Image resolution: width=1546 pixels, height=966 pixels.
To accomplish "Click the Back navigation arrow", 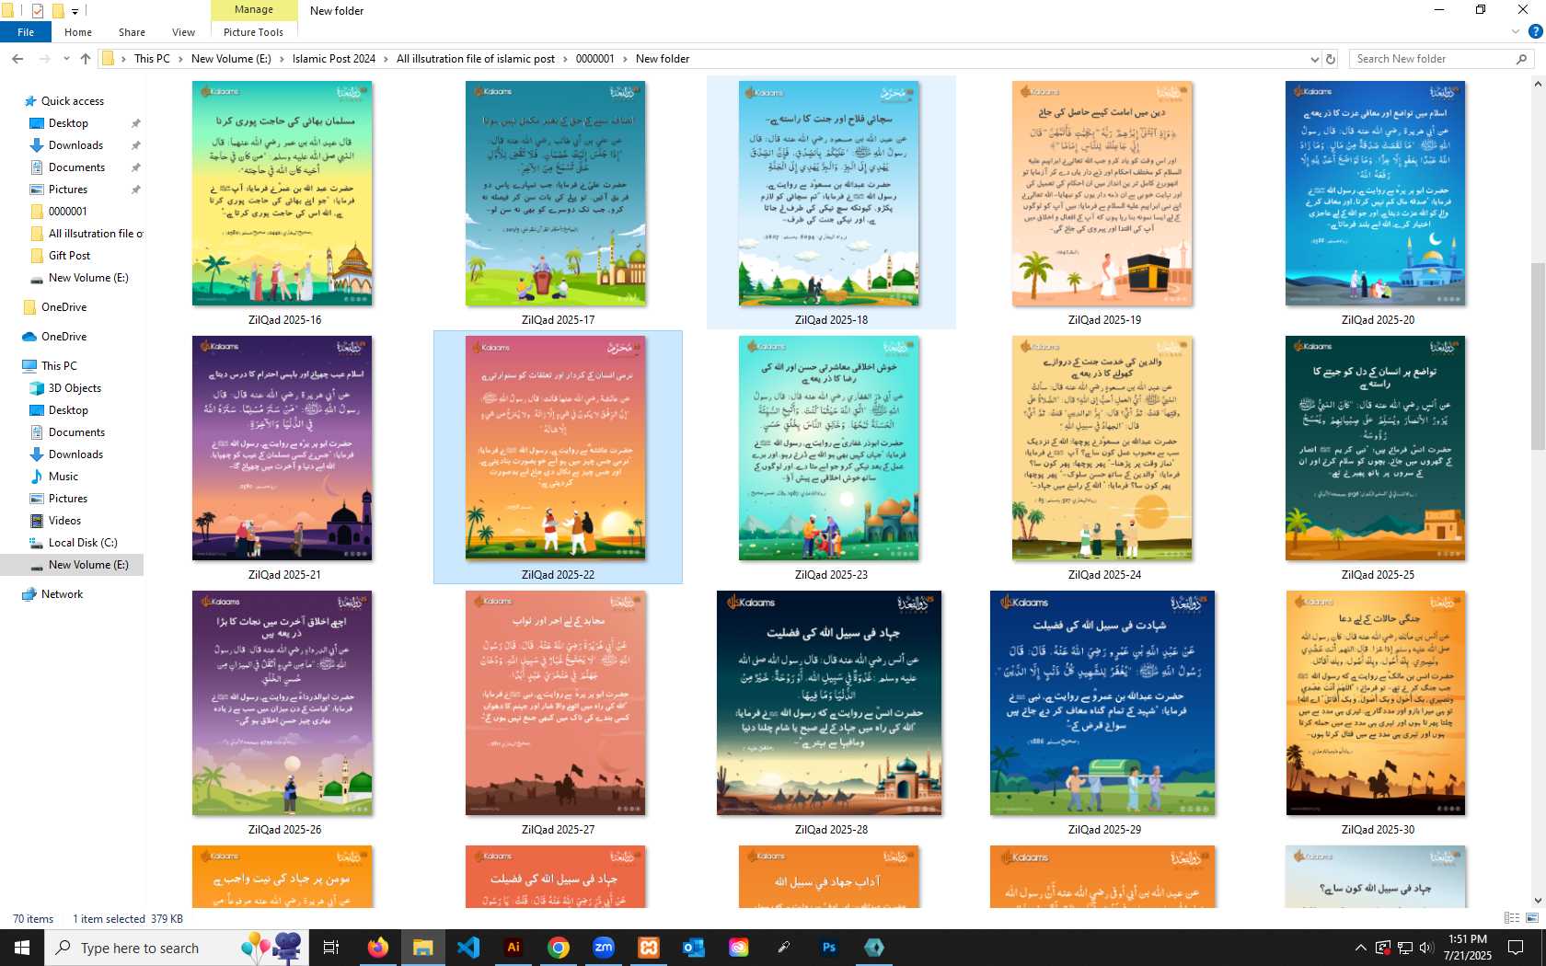I will pyautogui.click(x=17, y=59).
